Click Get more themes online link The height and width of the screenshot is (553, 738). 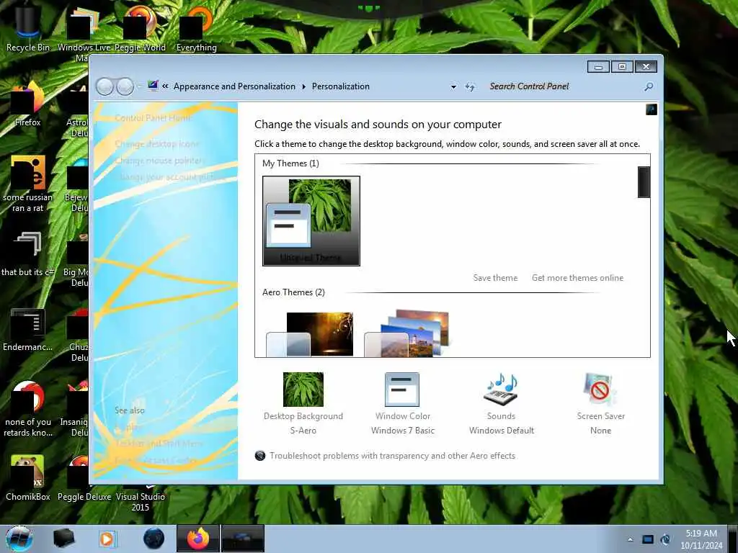tap(577, 278)
